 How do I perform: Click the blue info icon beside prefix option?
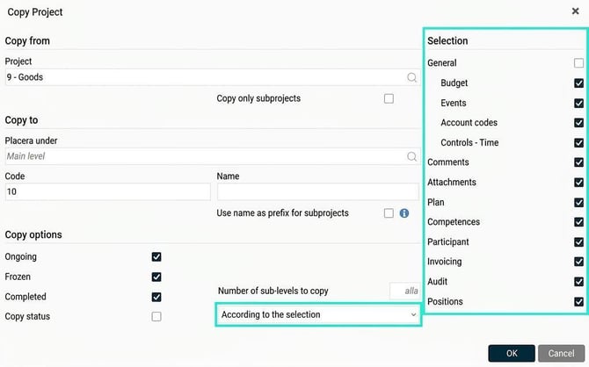pyautogui.click(x=404, y=213)
